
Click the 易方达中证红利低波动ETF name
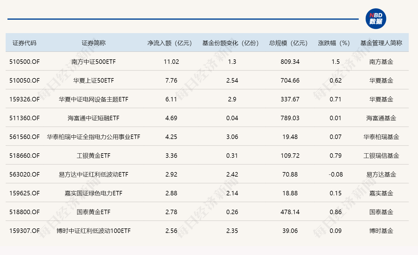tap(93, 174)
